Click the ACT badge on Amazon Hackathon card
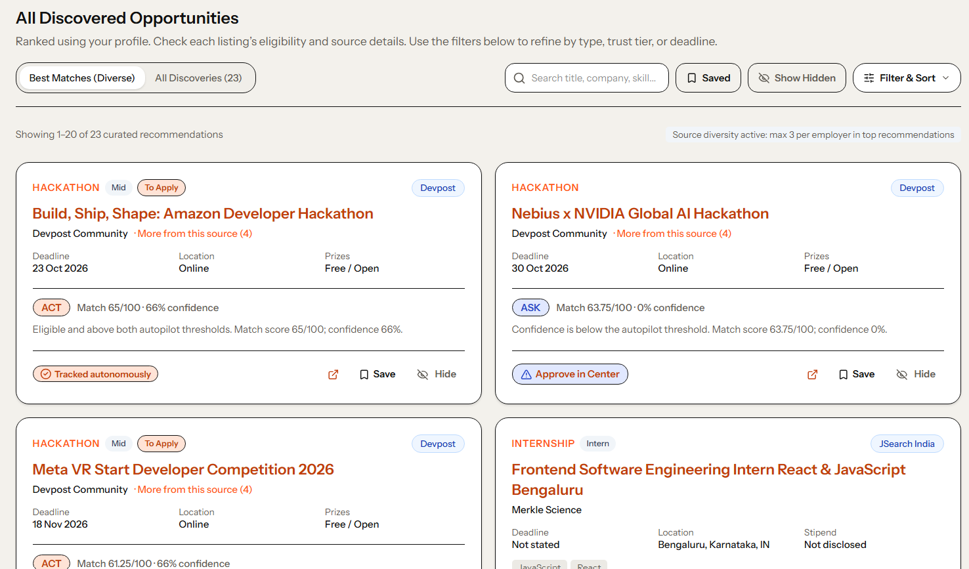 click(51, 308)
